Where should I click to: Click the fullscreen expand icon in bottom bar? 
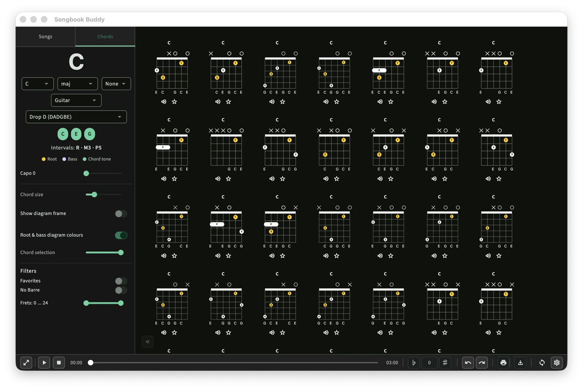(x=26, y=363)
